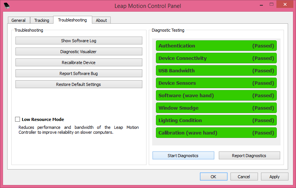Enable Low Resource Mode checkbox
Image resolution: width=296 pixels, height=188 pixels.
click(18, 119)
